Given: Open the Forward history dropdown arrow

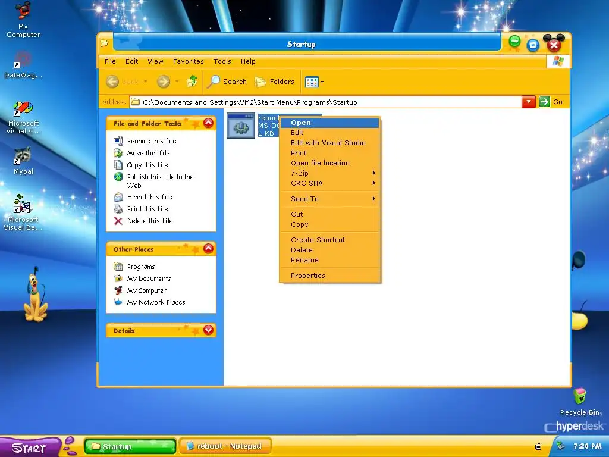Looking at the screenshot, I should 177,82.
